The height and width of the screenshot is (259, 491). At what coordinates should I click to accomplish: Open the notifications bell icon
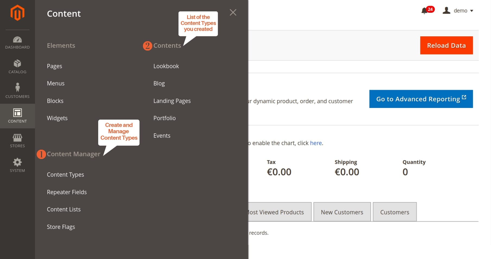424,11
